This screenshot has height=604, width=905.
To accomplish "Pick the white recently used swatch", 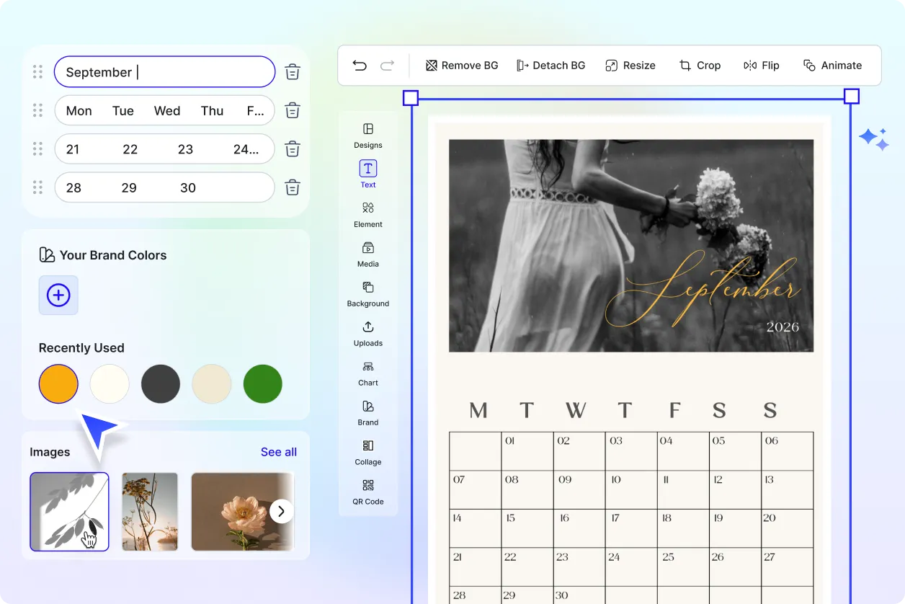I will click(x=110, y=383).
